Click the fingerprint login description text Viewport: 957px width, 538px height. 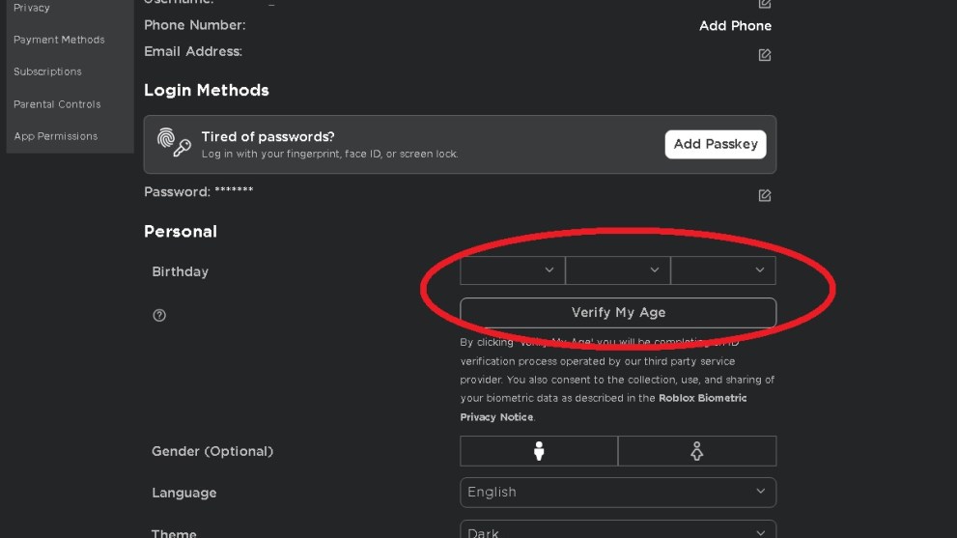coord(329,154)
